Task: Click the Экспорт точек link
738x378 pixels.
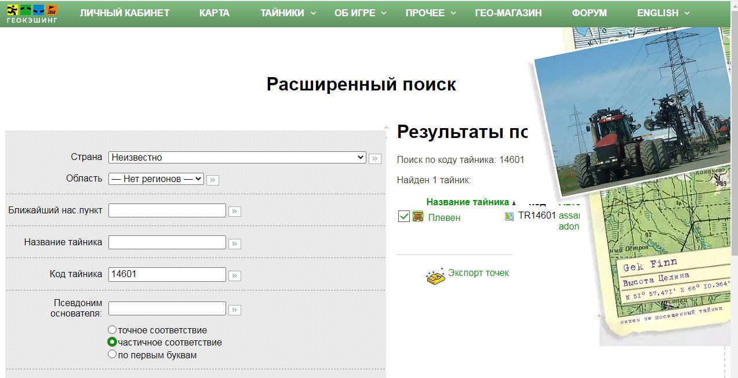Action: tap(478, 272)
